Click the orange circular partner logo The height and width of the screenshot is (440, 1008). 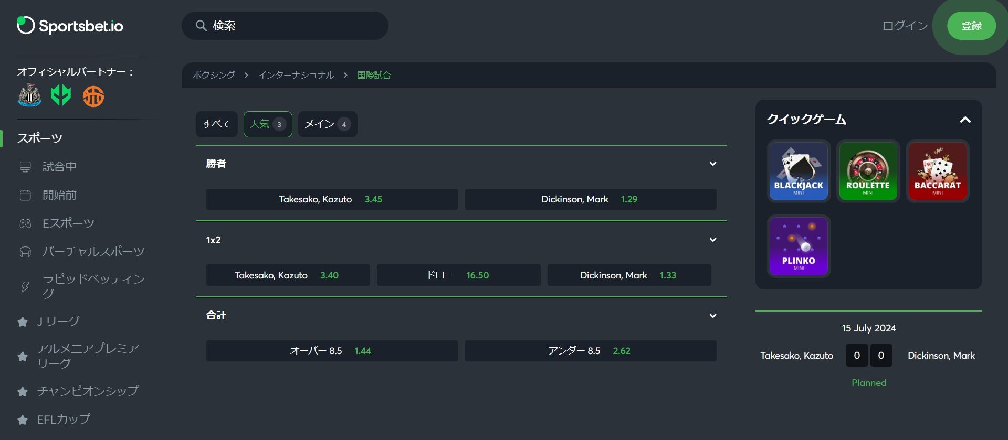point(93,96)
